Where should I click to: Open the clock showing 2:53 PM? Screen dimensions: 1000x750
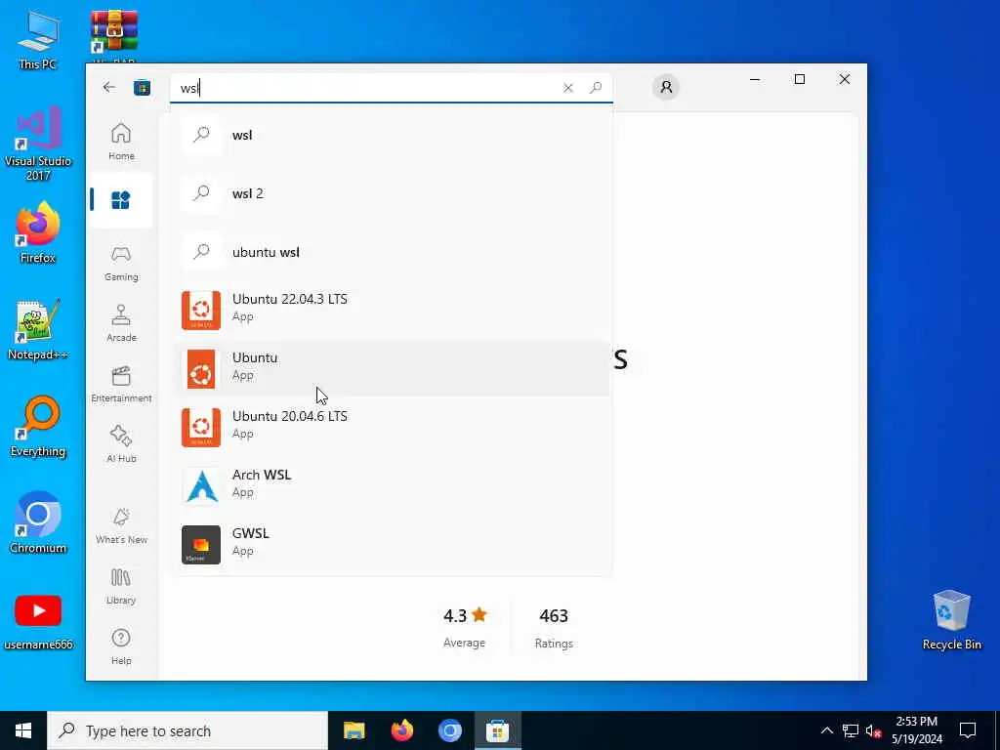pyautogui.click(x=916, y=730)
